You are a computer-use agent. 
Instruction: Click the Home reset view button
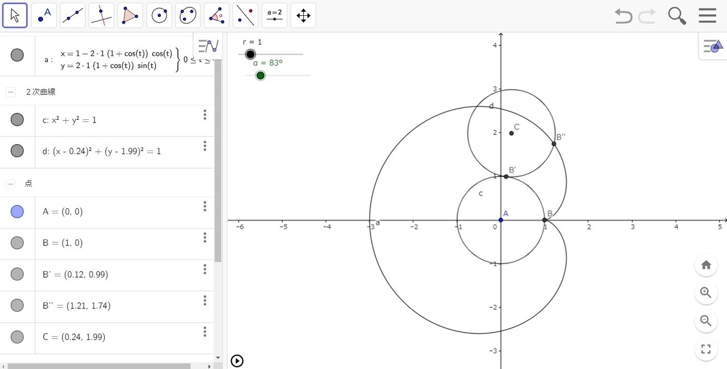point(706,265)
